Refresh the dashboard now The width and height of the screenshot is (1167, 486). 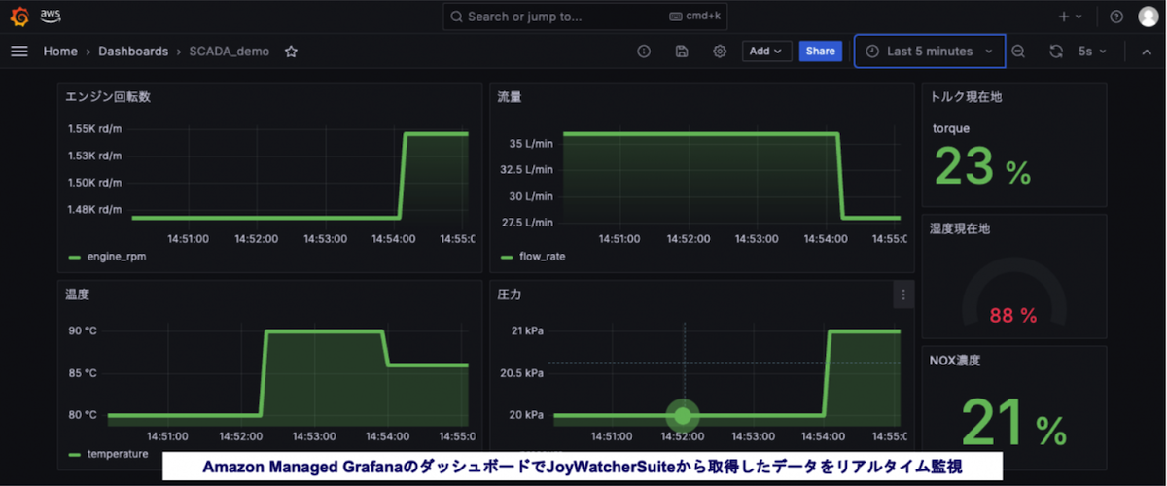(x=1056, y=52)
